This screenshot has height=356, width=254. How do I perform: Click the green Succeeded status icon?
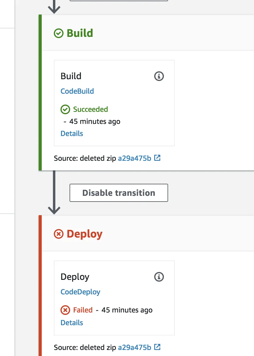65,109
